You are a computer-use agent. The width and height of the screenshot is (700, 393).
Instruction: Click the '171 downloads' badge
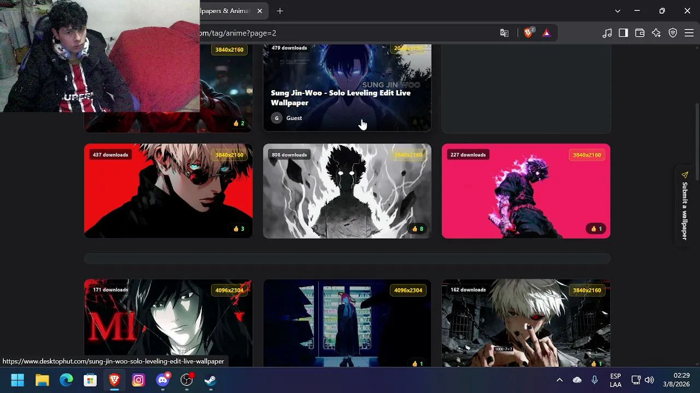click(110, 290)
